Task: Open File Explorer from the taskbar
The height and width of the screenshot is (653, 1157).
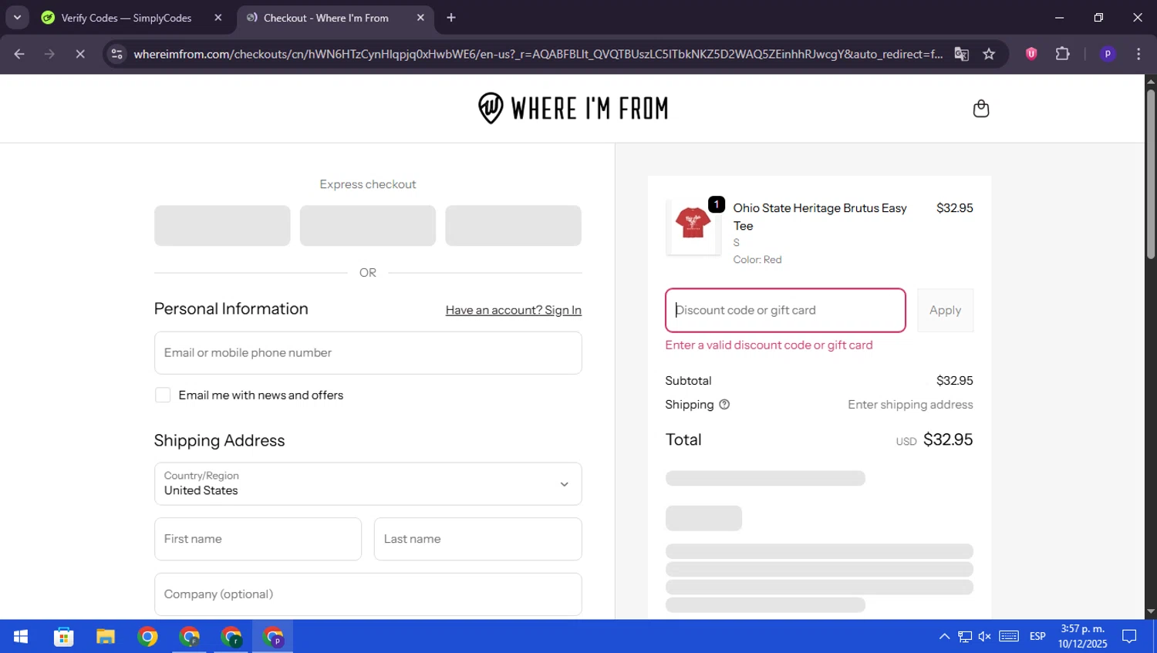Action: point(106,637)
